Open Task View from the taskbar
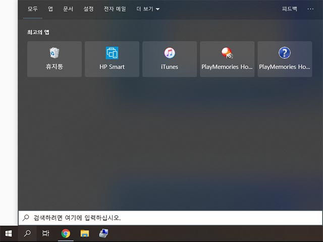323x242 pixels. 46,233
